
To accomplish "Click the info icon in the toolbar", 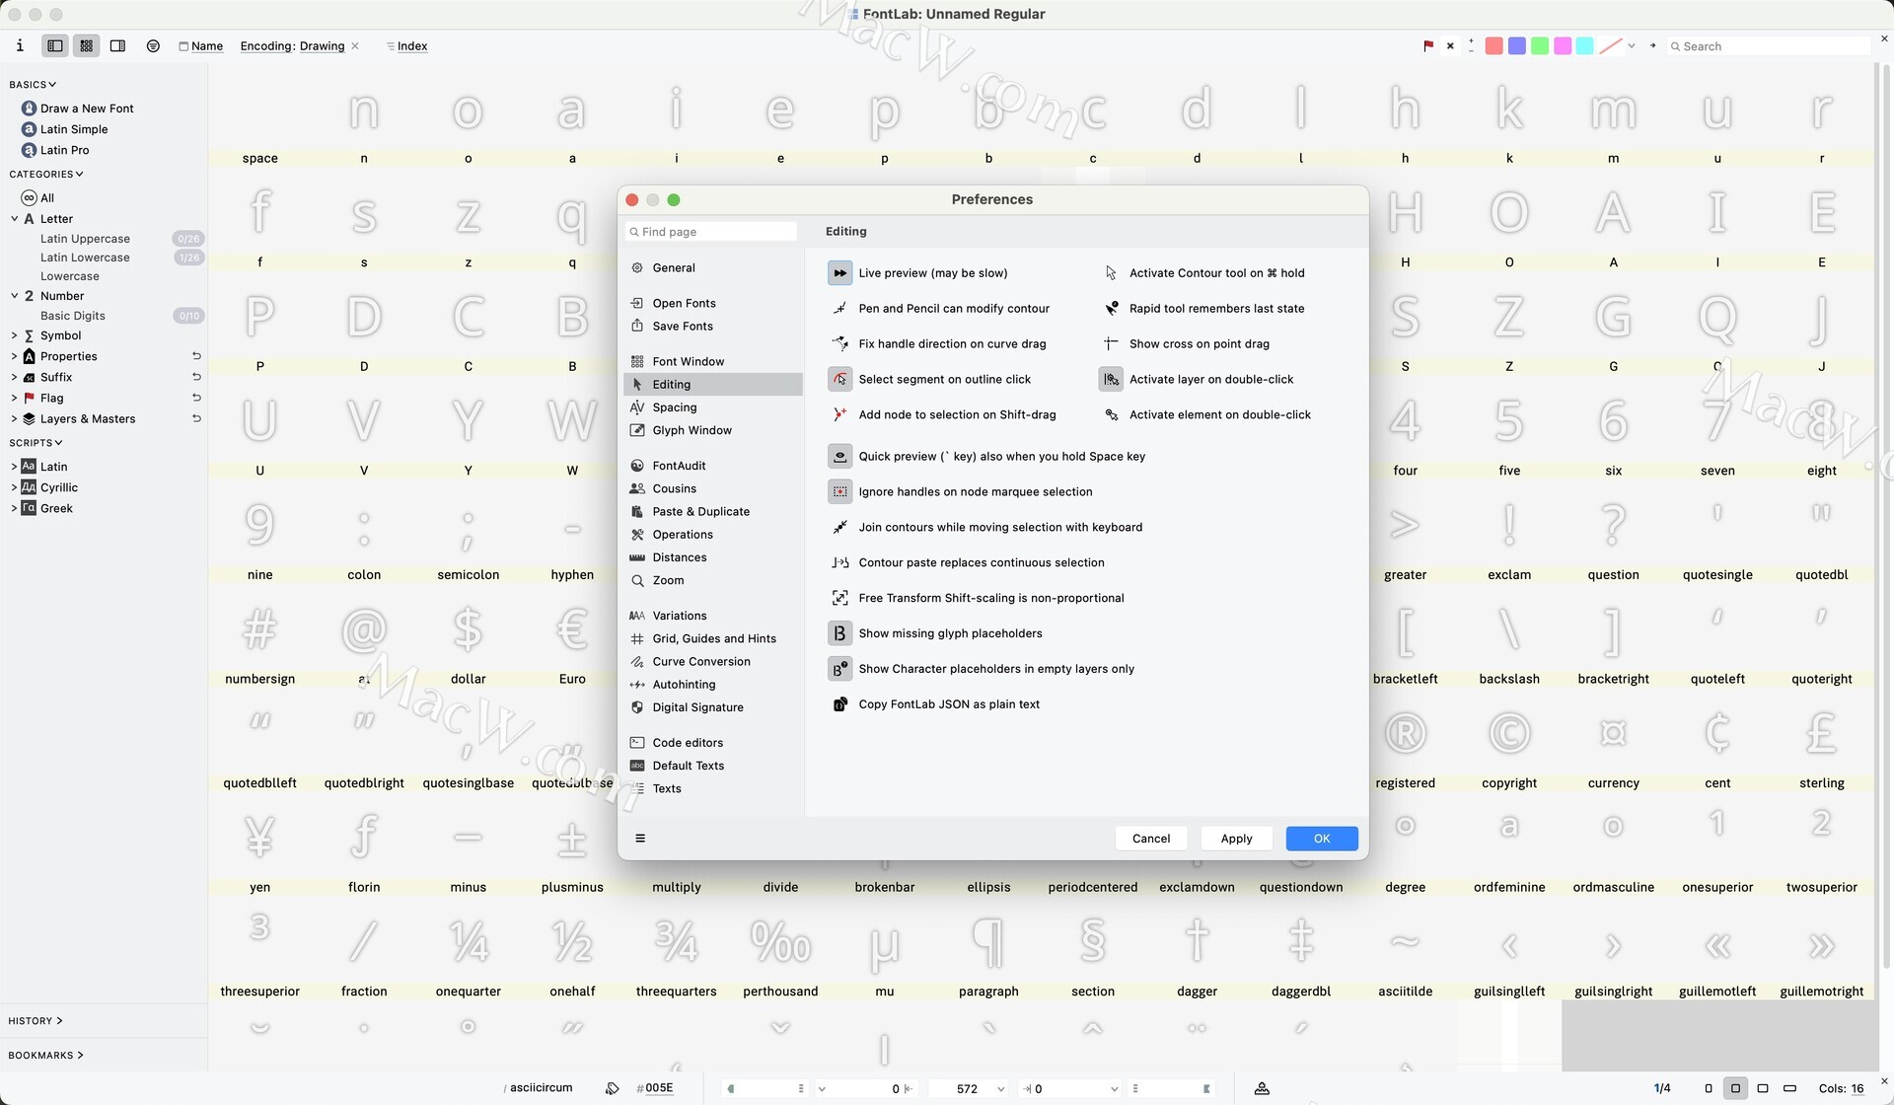I will [x=20, y=45].
